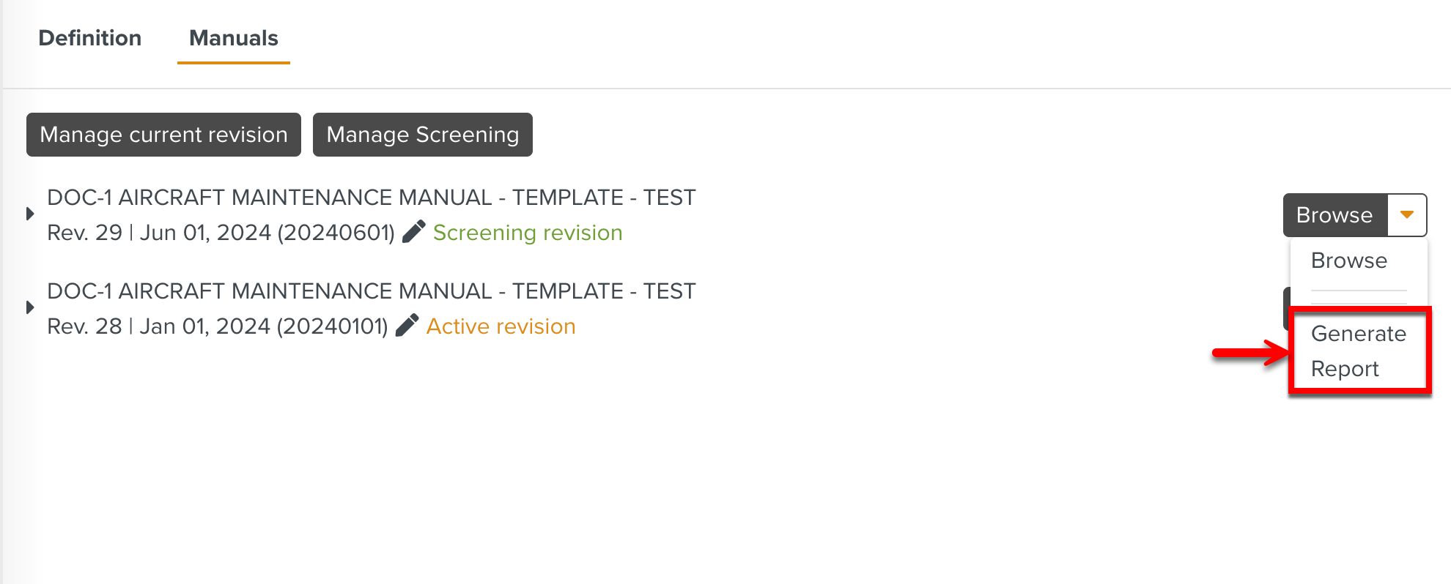Click the pencil edit icon for Rev. 29

point(413,231)
